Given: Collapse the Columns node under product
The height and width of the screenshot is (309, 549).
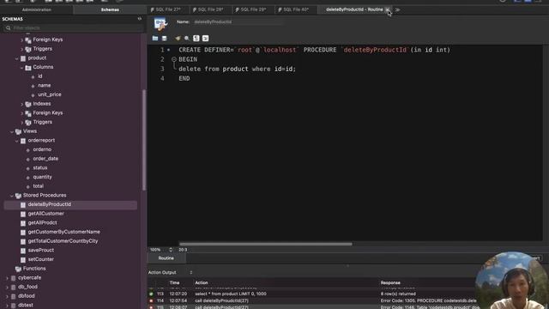Looking at the screenshot, I should tap(21, 68).
